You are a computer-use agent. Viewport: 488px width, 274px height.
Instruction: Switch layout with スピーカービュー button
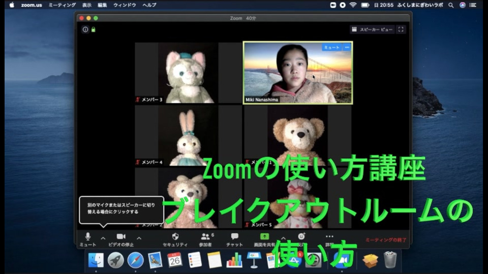372,29
